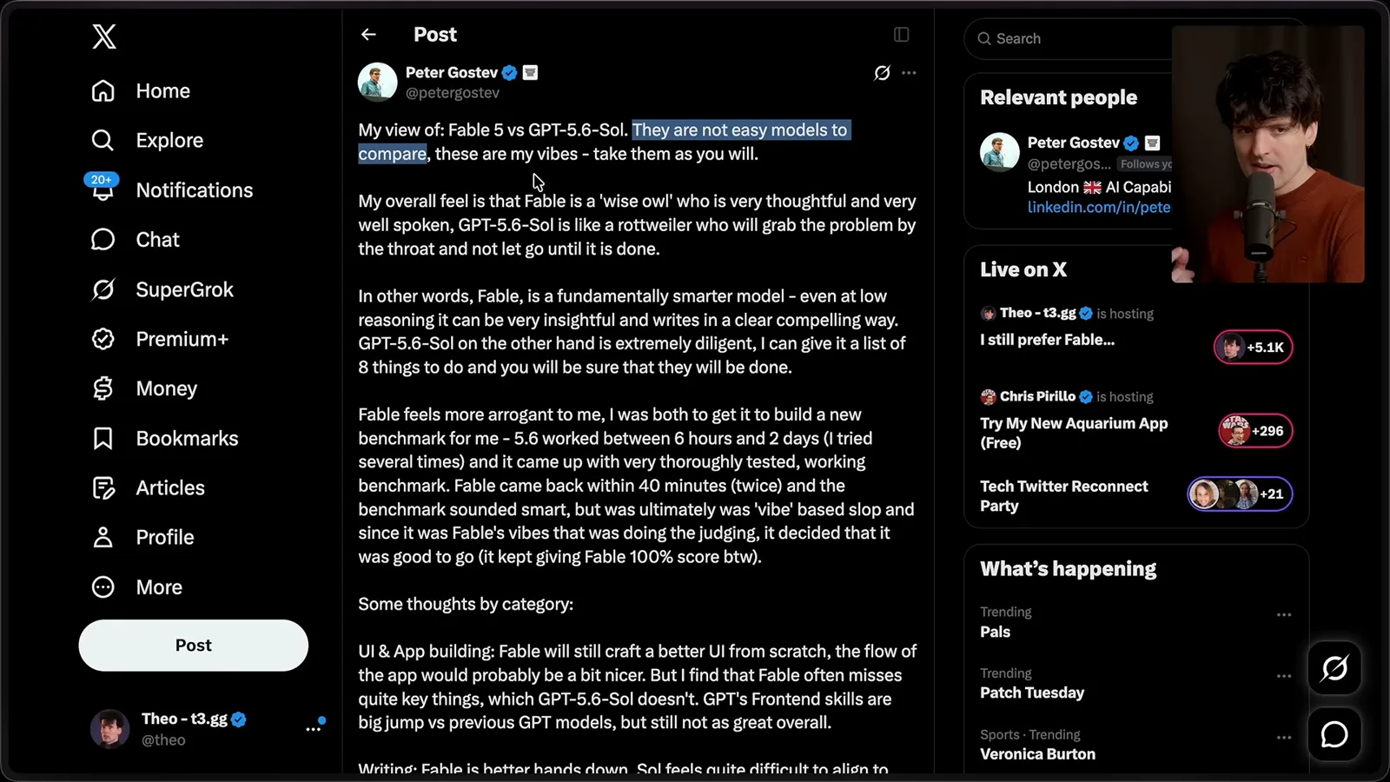Open the Home icon in sidebar
This screenshot has width=1390, height=782.
point(103,90)
